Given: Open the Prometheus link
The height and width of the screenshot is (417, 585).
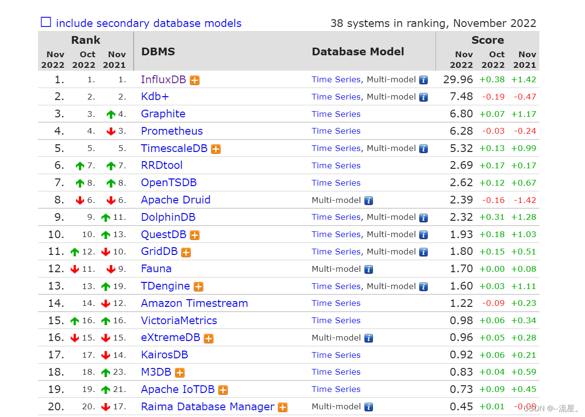Looking at the screenshot, I should point(172,131).
